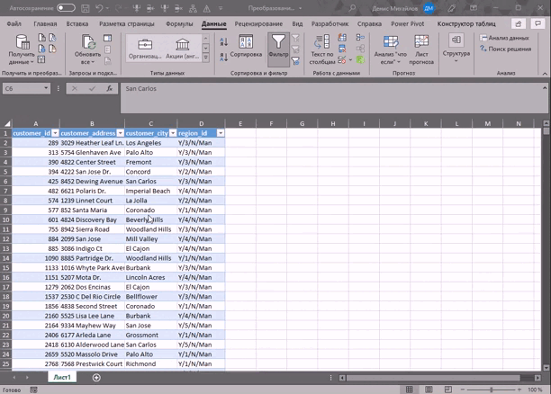Click the Consolidate icon
Screen dimensions: 551x394
pyautogui.click(x=360, y=38)
